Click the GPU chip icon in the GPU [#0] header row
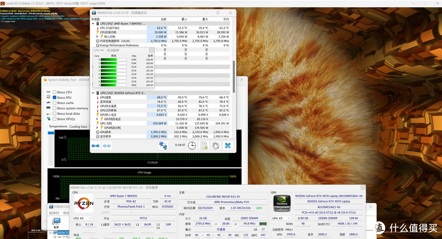442x239 pixels. [x=98, y=93]
